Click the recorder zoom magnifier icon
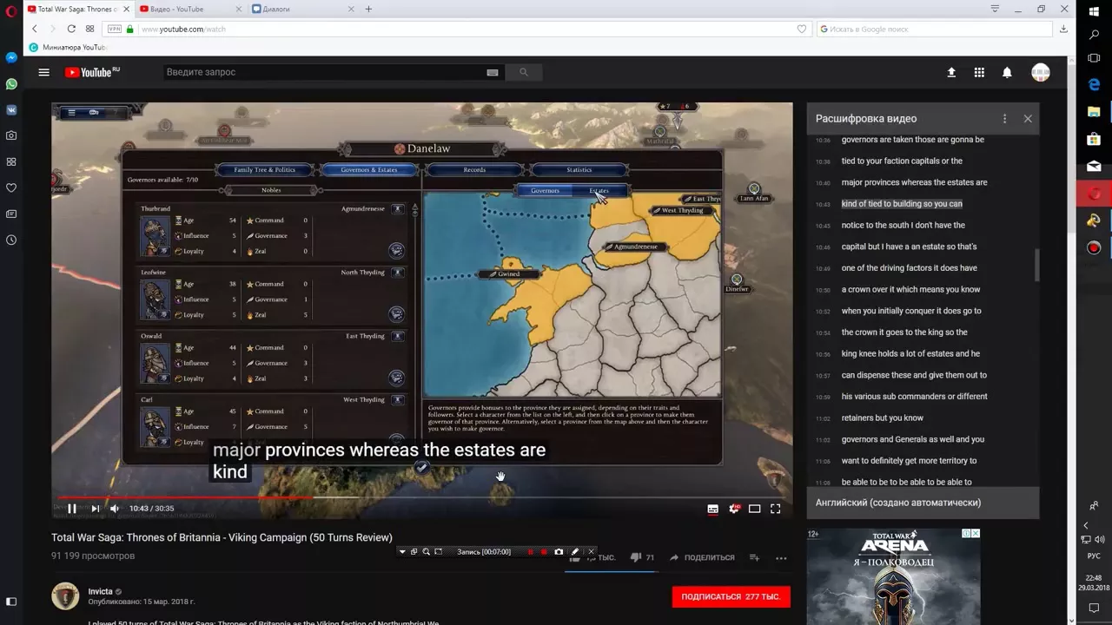The height and width of the screenshot is (625, 1112). [426, 552]
